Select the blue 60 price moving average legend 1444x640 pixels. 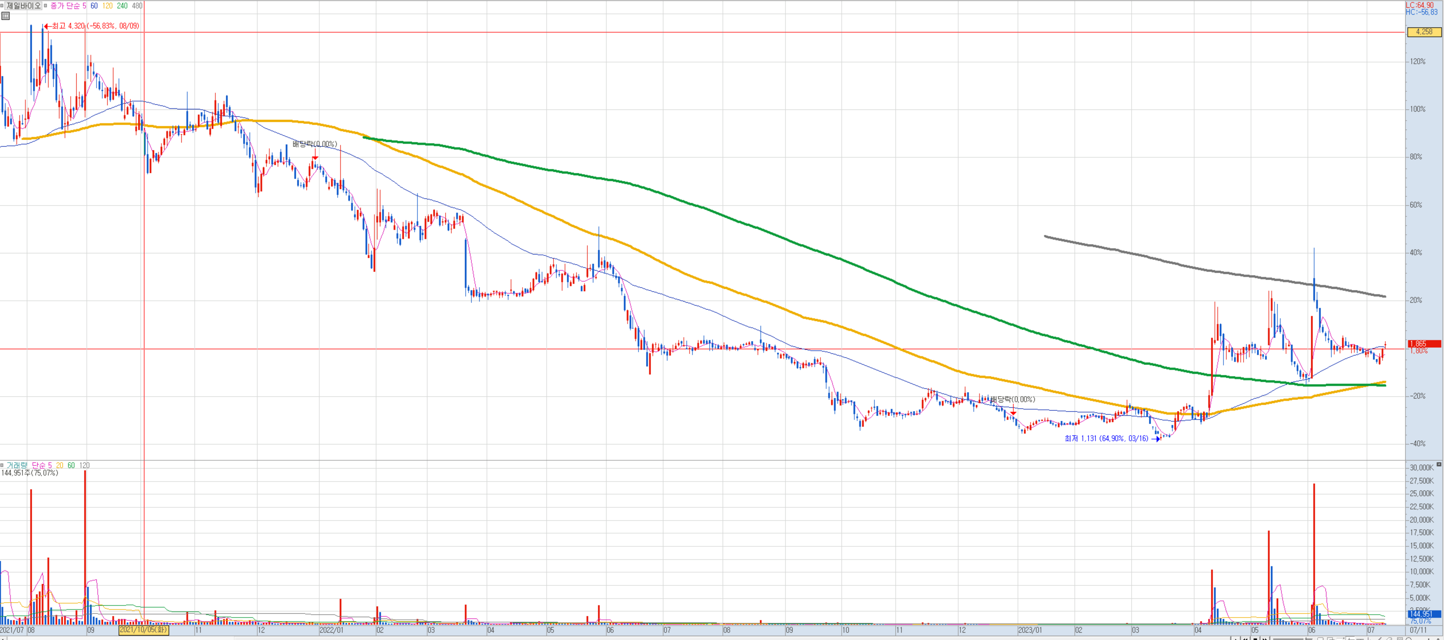(94, 6)
